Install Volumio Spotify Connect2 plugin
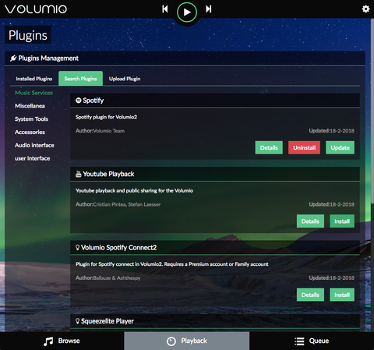This screenshot has height=350, width=374. (x=342, y=295)
